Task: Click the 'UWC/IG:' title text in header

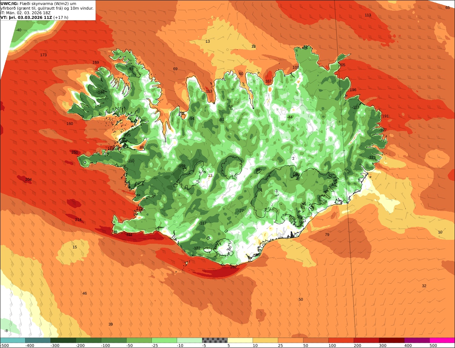Action: click(x=9, y=3)
